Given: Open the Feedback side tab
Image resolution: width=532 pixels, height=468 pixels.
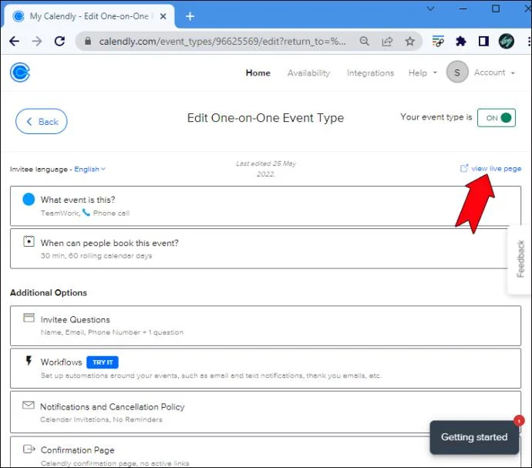Looking at the screenshot, I should coord(520,259).
